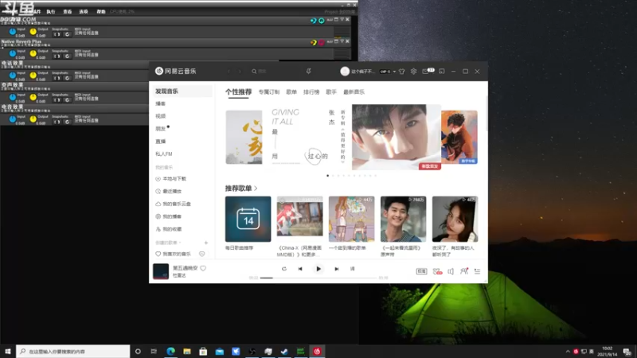Switch to the 专属定制 tab

pyautogui.click(x=269, y=92)
